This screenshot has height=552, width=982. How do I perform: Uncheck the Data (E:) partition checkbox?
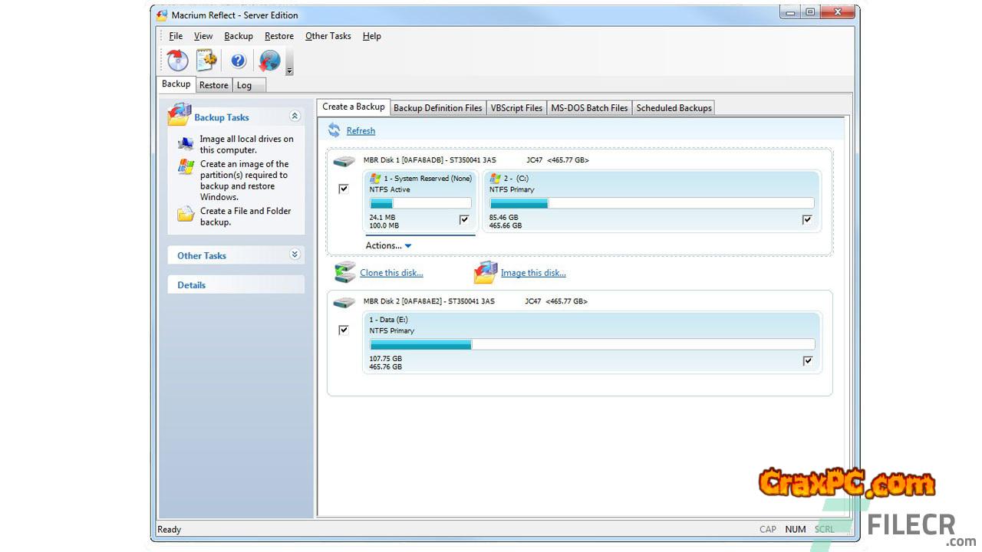807,361
